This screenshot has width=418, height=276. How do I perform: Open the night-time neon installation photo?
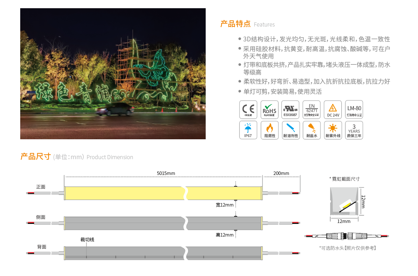coord(113,74)
